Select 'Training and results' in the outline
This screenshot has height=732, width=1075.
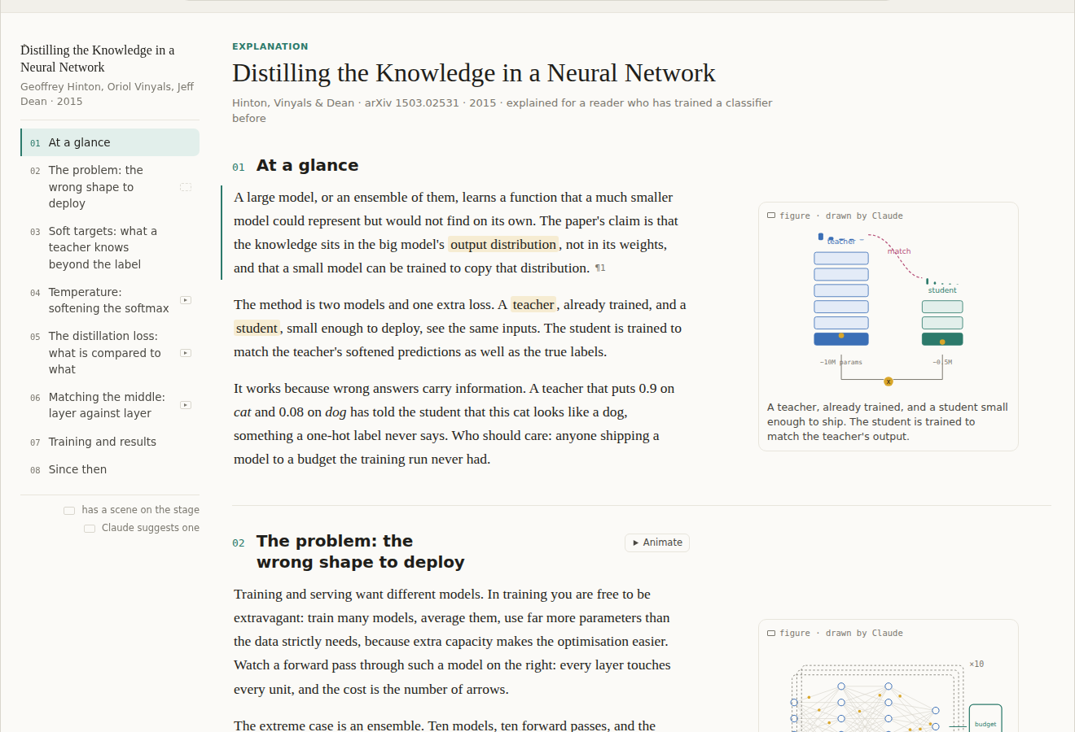(110, 442)
